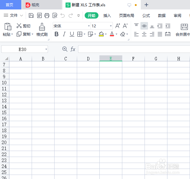Click the export to PDF icon
The image size is (190, 179).
click(x=39, y=15)
